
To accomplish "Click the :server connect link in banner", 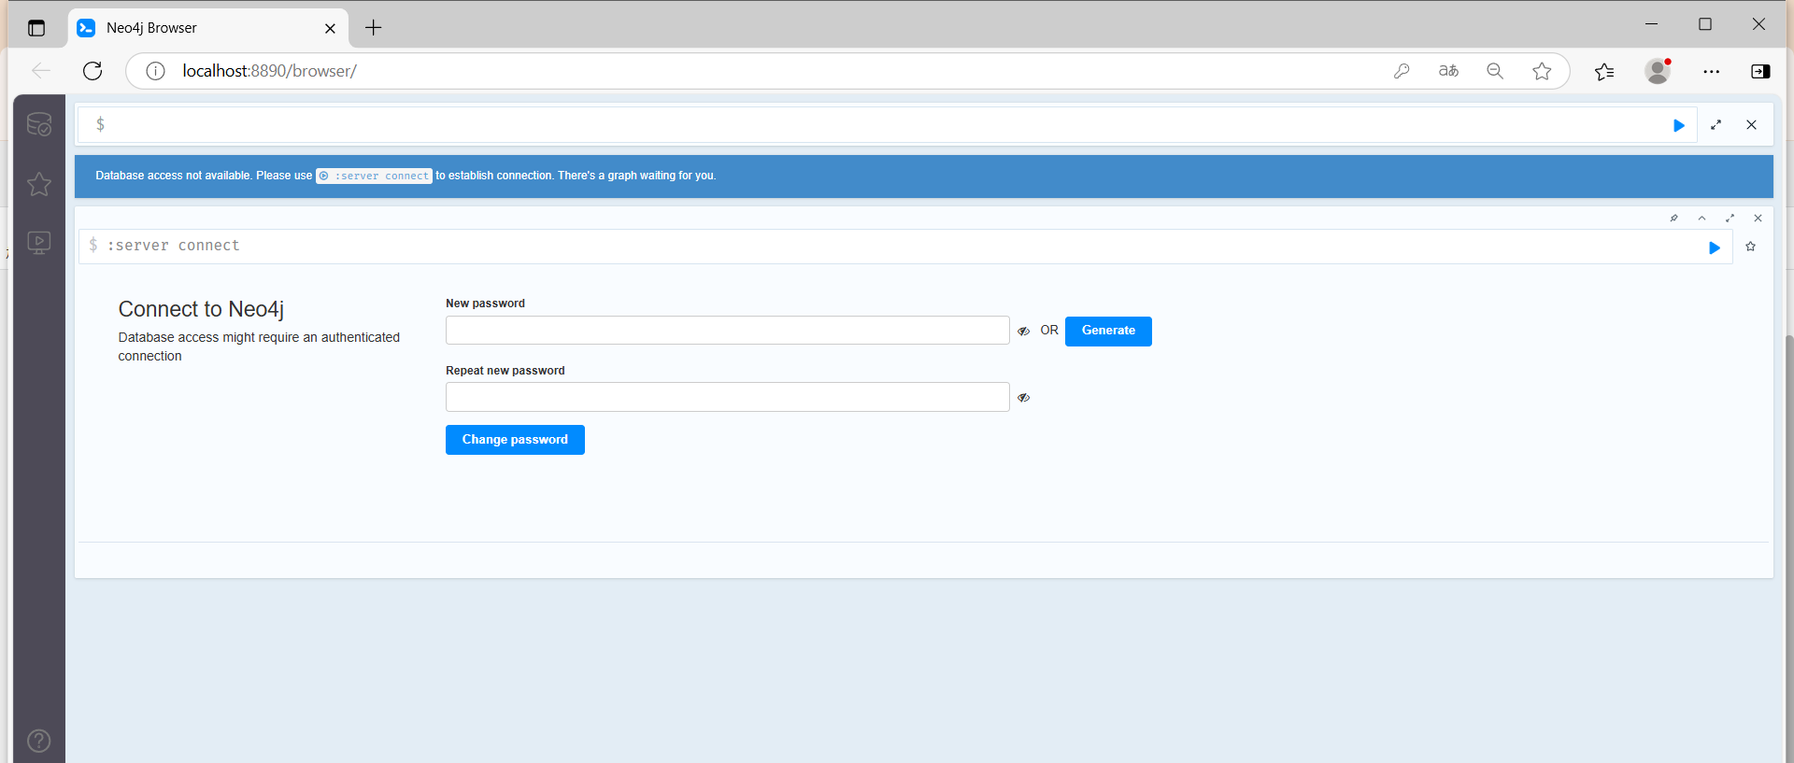I will [x=374, y=176].
